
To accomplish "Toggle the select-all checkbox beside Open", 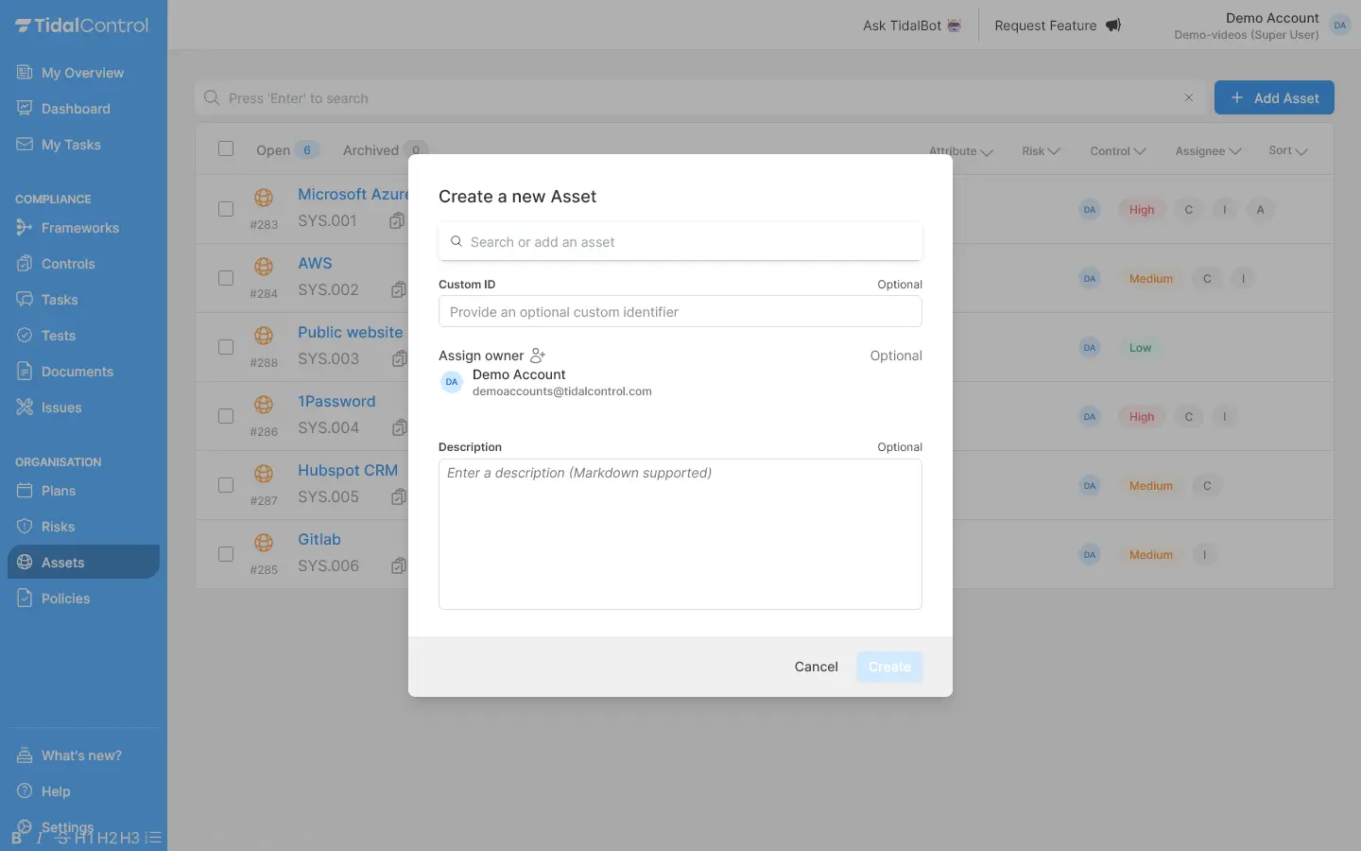I will click(226, 148).
